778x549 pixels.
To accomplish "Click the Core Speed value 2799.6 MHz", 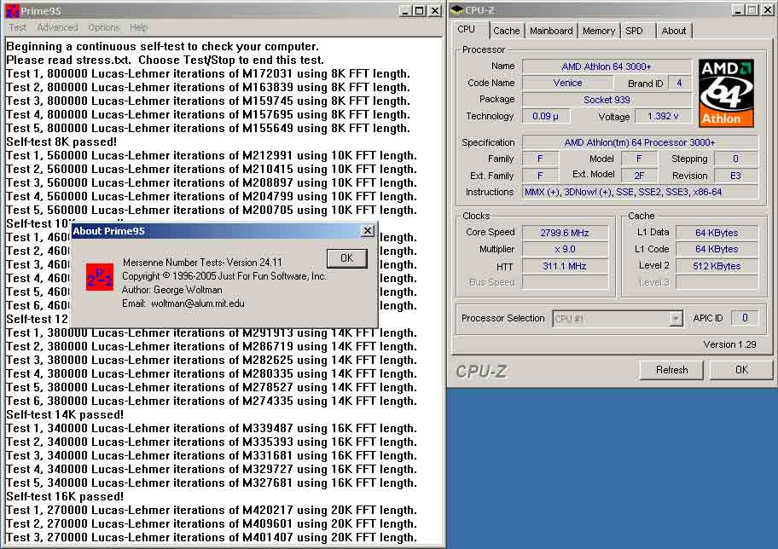I will click(565, 233).
